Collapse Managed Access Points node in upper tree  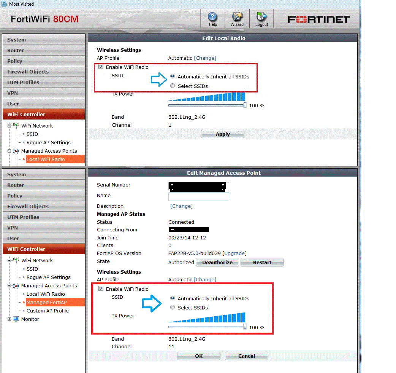pyautogui.click(x=9, y=151)
